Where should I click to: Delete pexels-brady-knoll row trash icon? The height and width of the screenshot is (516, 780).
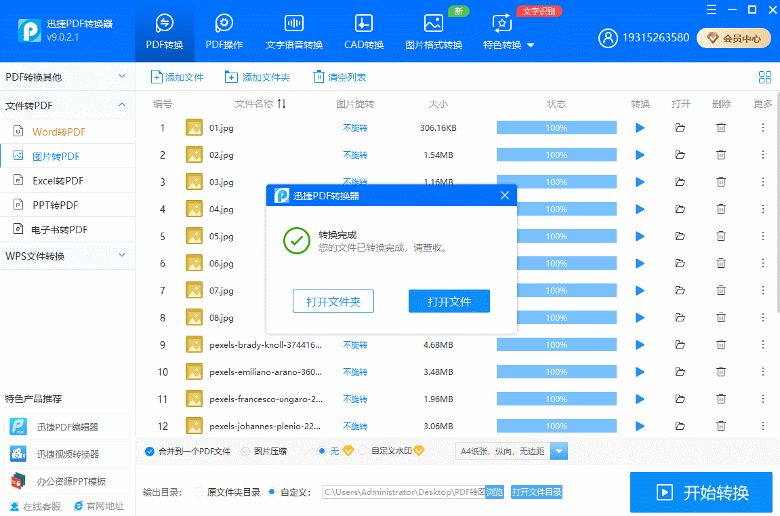coord(721,345)
